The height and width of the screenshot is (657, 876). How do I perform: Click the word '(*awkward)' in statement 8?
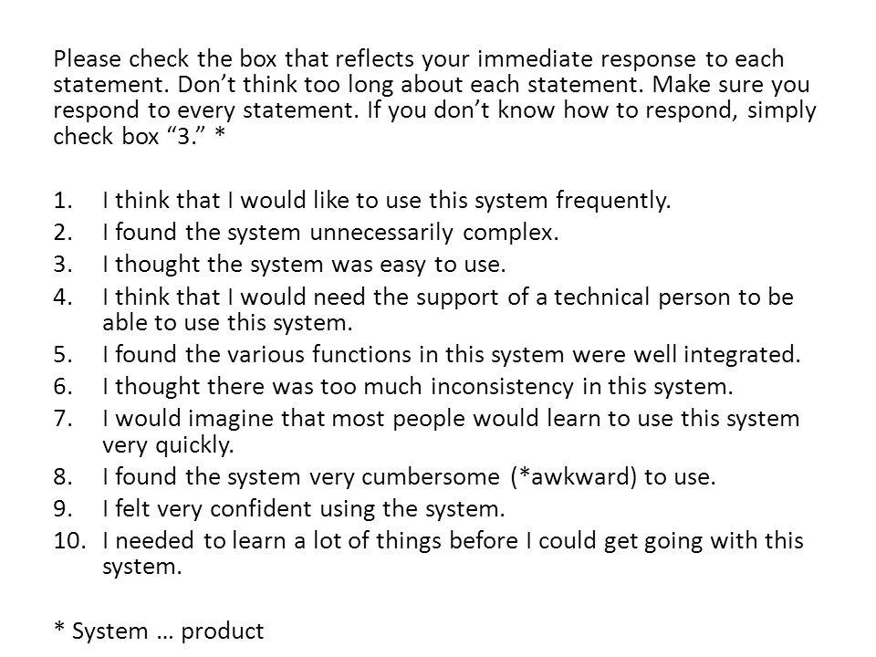tap(574, 477)
